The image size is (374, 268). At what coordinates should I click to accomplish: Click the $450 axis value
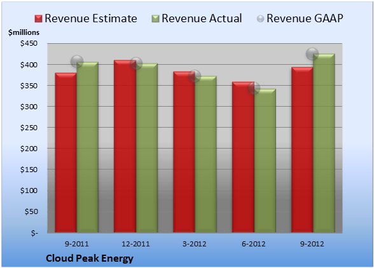pyautogui.click(x=29, y=43)
